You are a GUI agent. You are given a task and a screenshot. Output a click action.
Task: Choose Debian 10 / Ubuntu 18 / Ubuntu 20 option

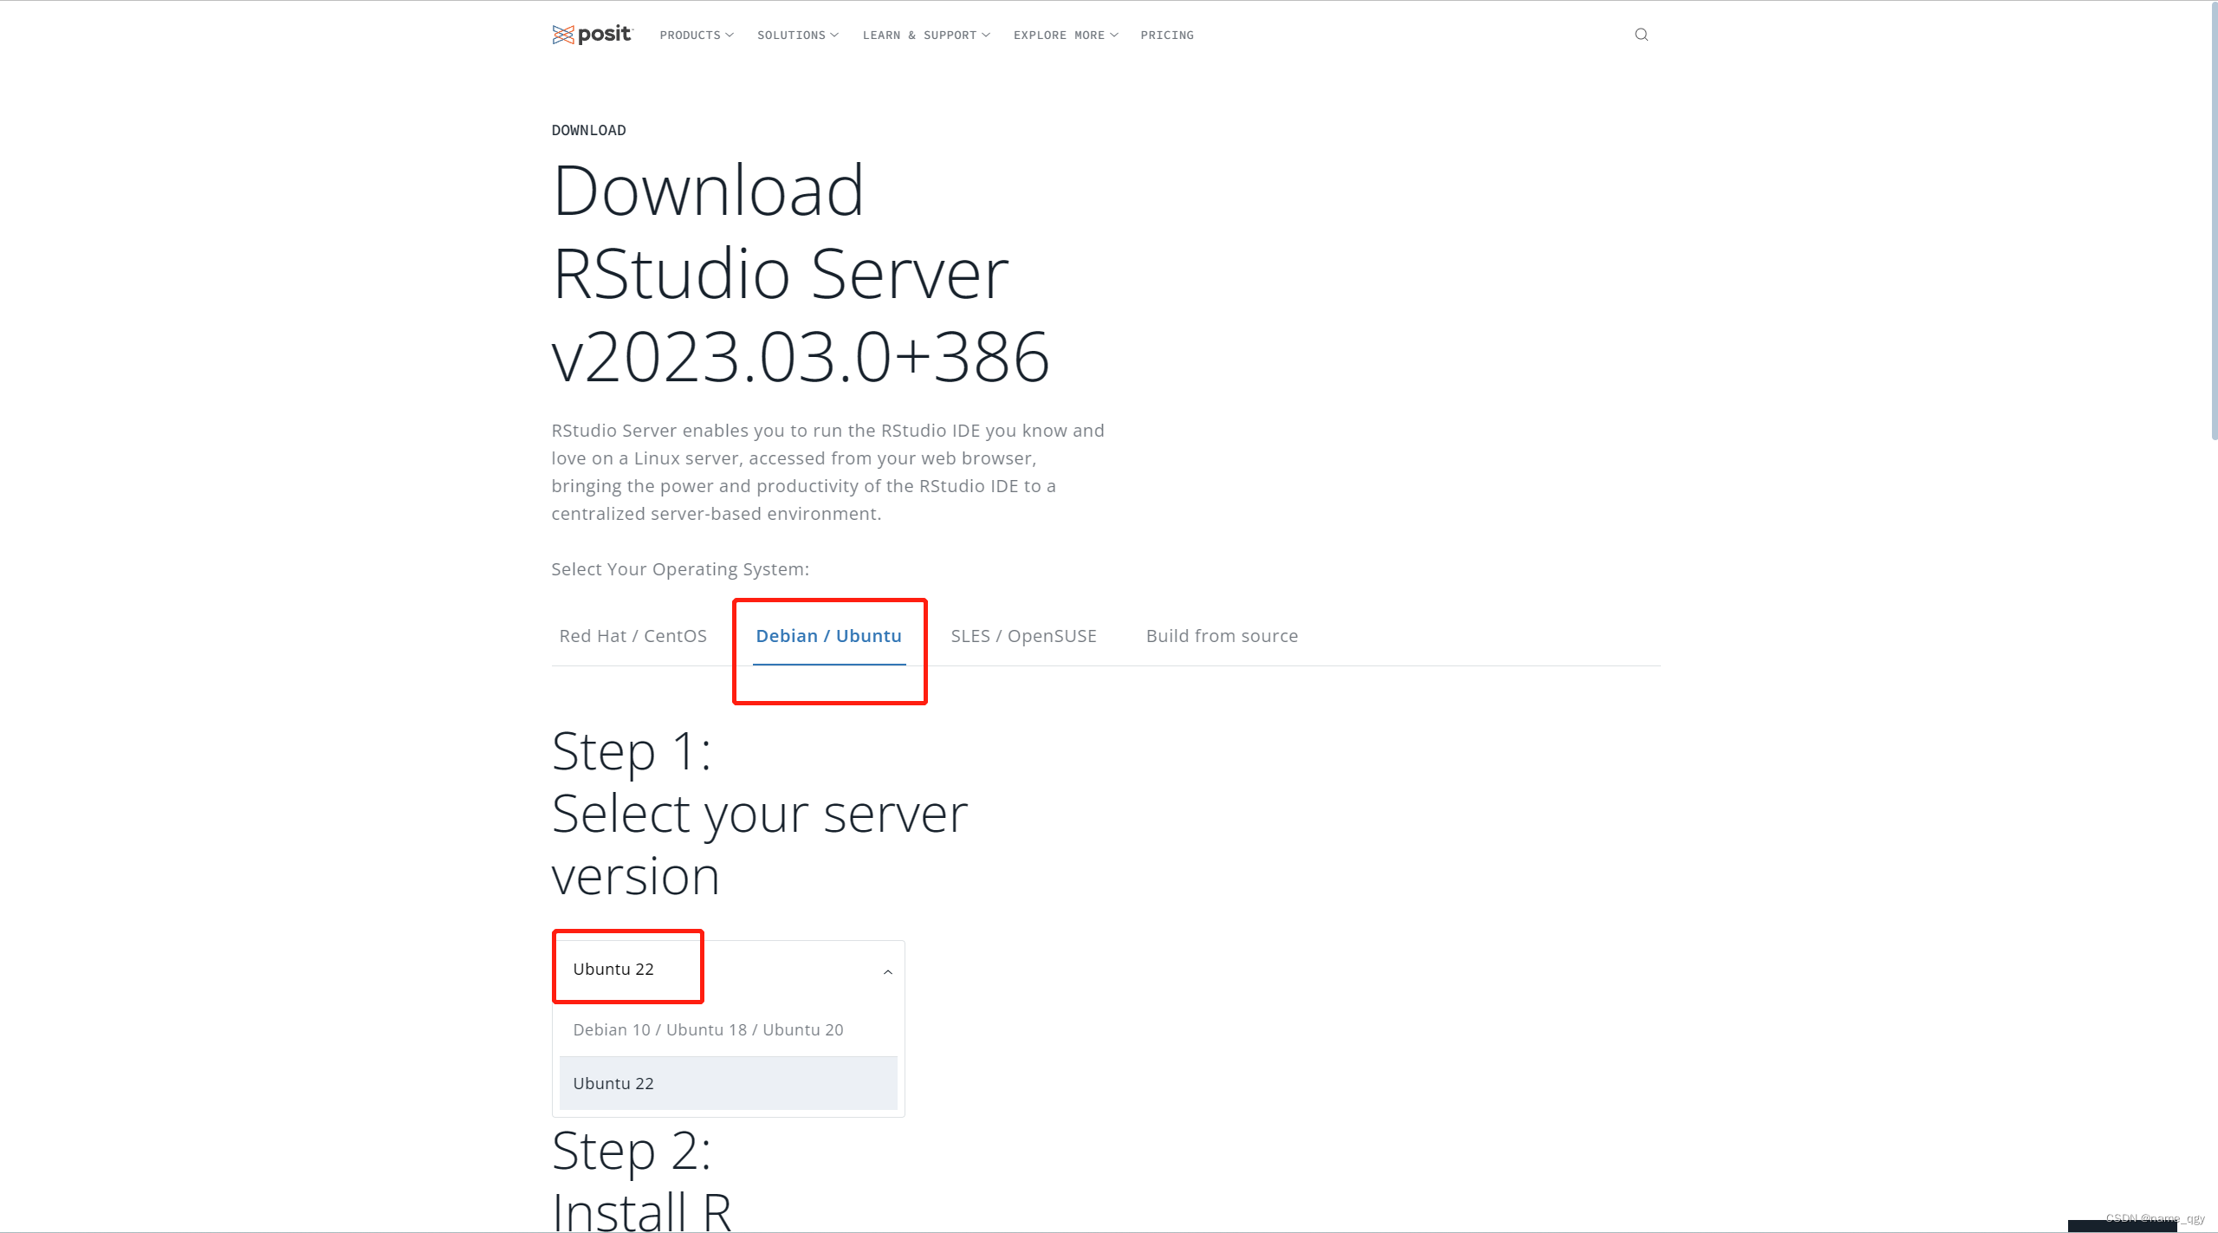[x=728, y=1029]
